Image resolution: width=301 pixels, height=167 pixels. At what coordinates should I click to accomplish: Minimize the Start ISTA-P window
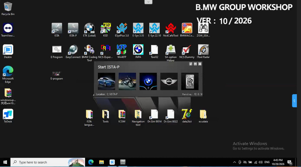click(195, 64)
